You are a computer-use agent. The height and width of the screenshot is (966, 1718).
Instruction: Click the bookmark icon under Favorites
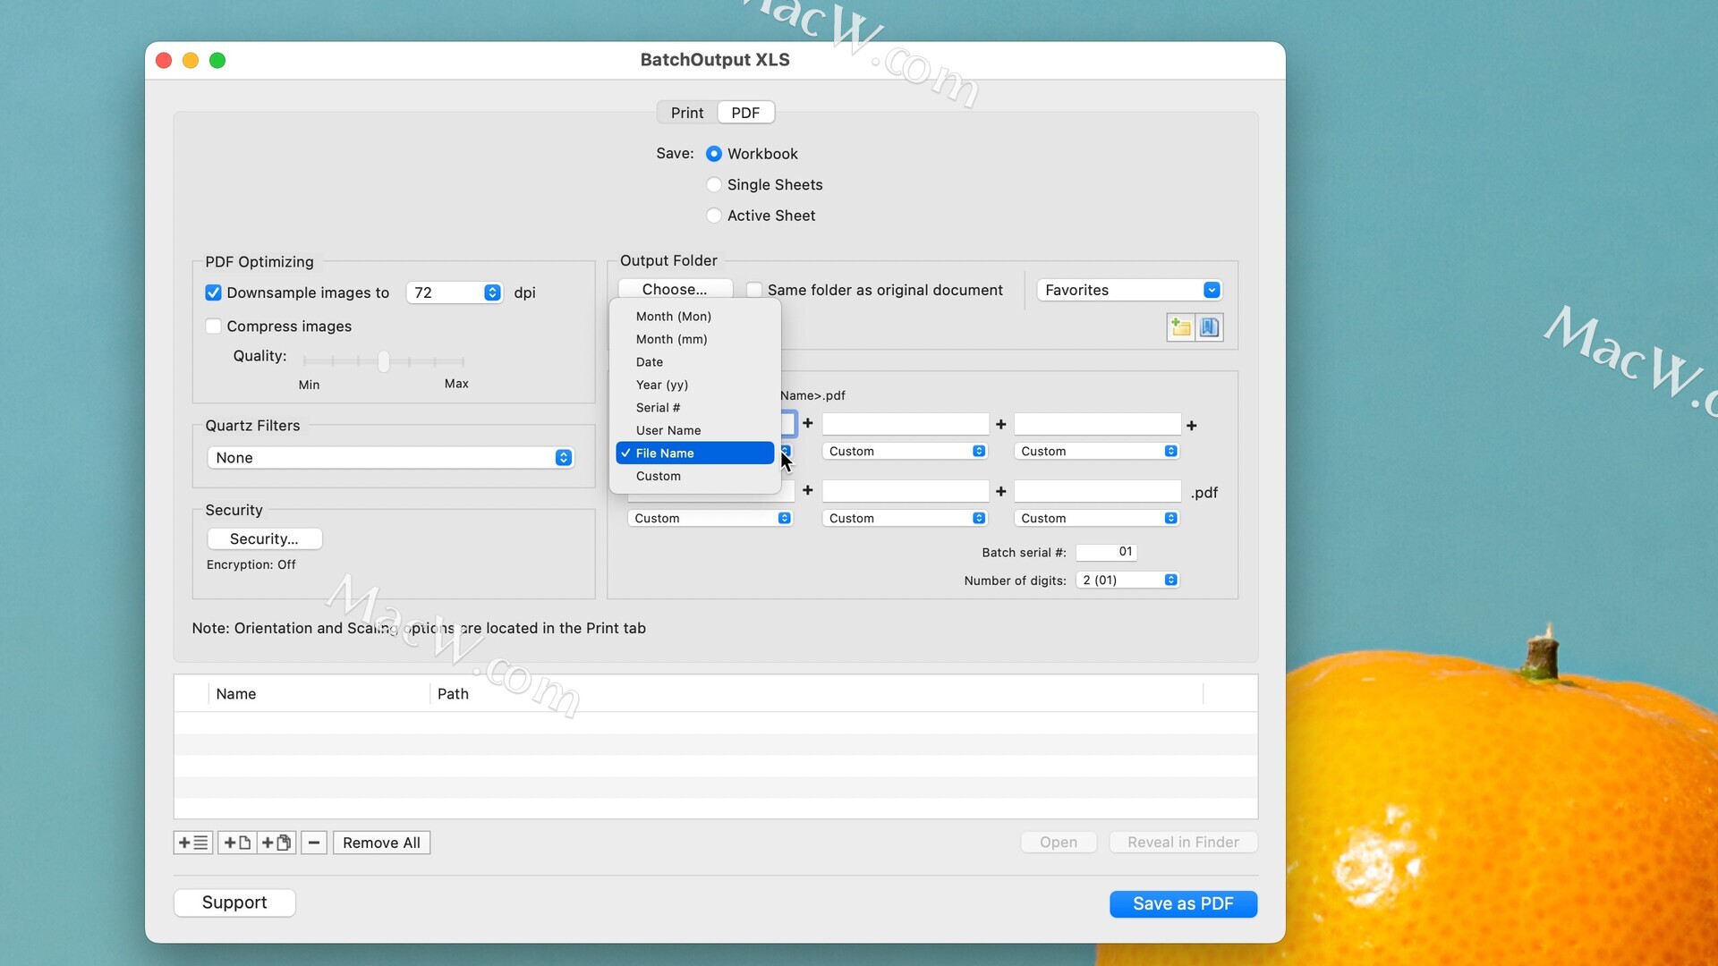[x=1210, y=327]
